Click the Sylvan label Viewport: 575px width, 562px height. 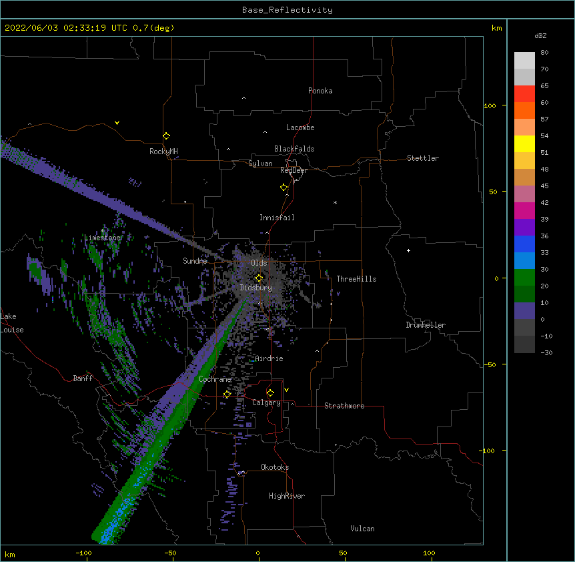point(260,164)
